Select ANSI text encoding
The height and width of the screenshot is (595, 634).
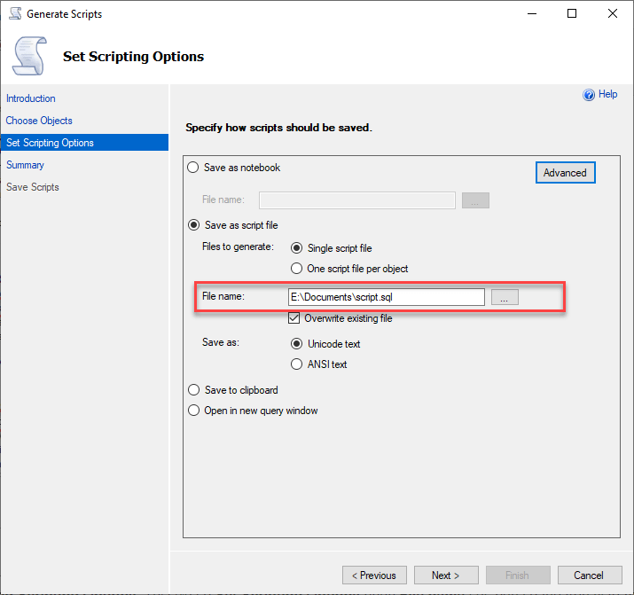pyautogui.click(x=296, y=364)
